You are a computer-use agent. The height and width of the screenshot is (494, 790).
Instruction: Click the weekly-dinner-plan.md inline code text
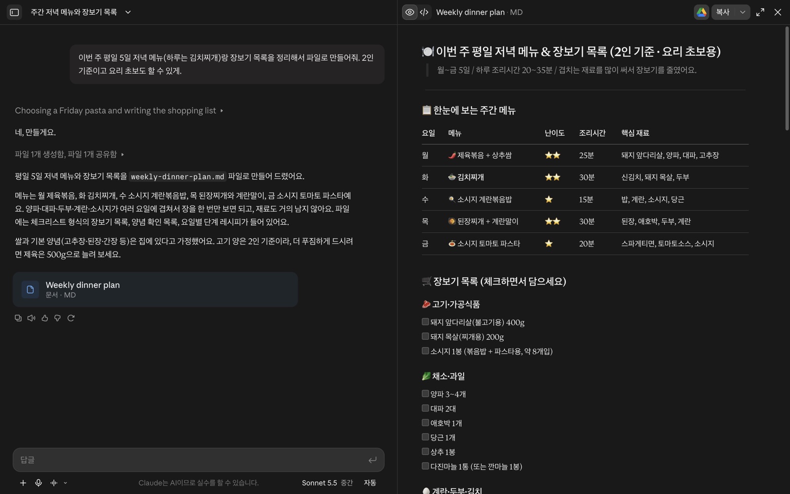[178, 176]
